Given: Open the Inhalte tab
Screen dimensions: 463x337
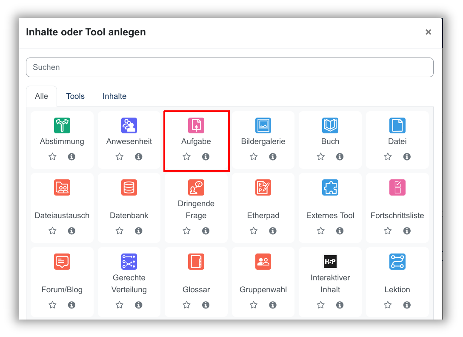Looking at the screenshot, I should pyautogui.click(x=114, y=96).
